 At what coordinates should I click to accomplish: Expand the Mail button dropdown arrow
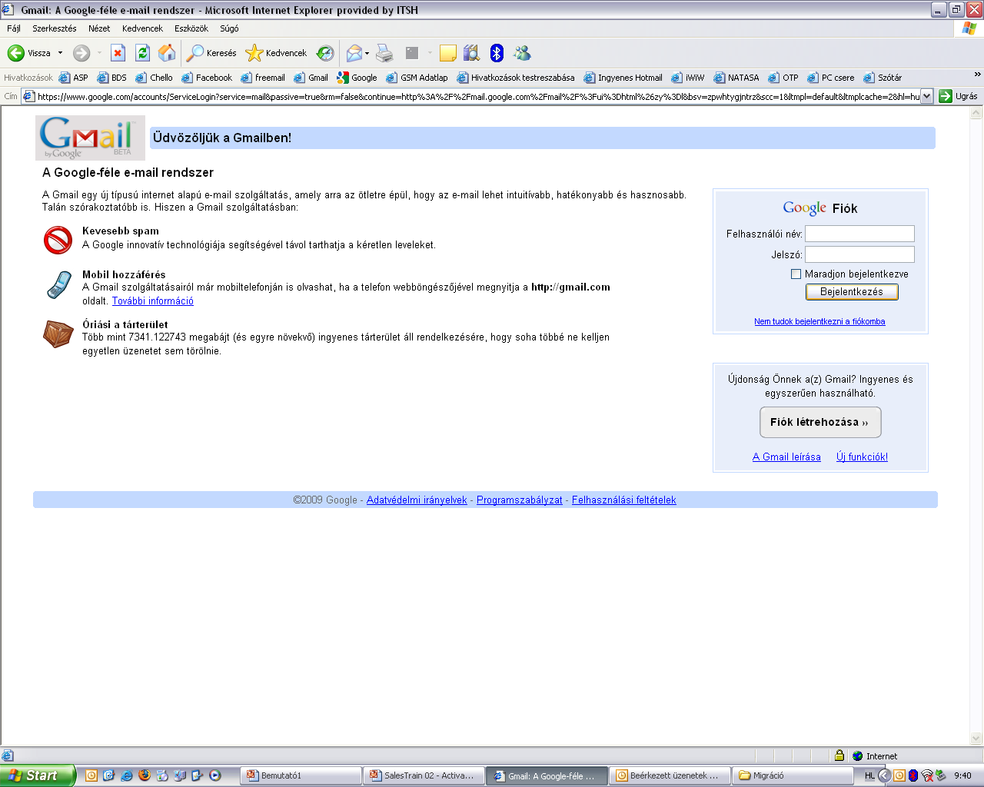pos(367,53)
